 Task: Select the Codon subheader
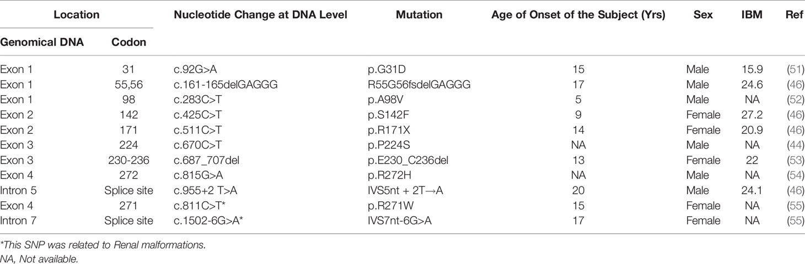pos(132,43)
